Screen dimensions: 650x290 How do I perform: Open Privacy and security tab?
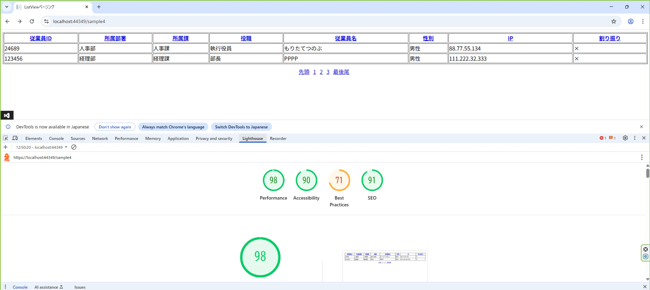click(x=214, y=138)
